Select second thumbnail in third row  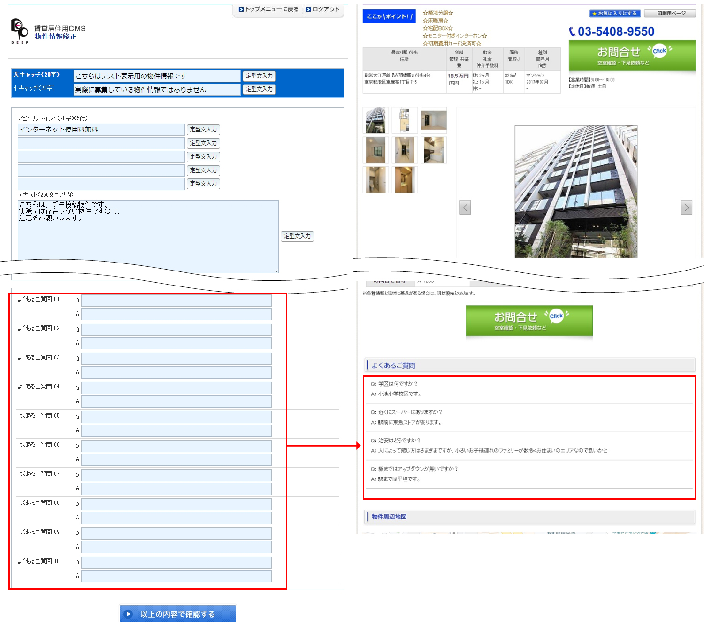[x=405, y=180]
